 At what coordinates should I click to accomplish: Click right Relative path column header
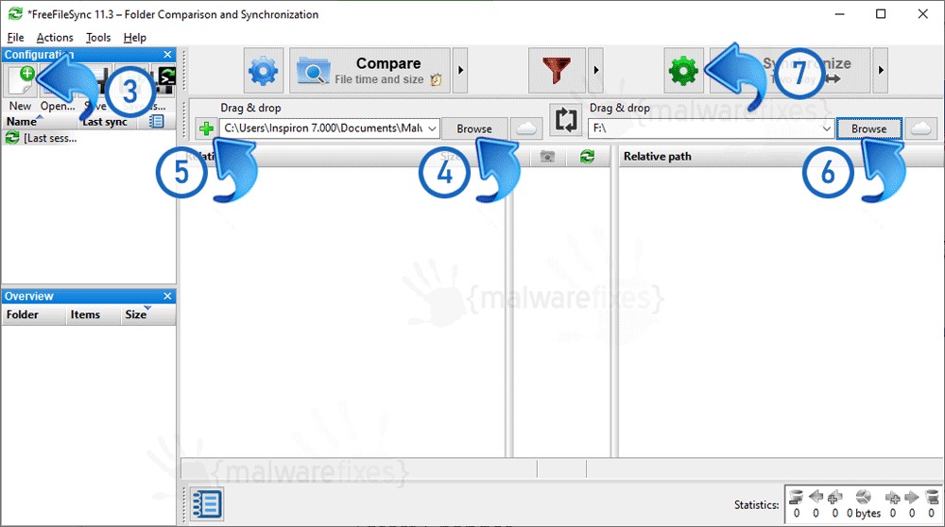tap(782, 157)
